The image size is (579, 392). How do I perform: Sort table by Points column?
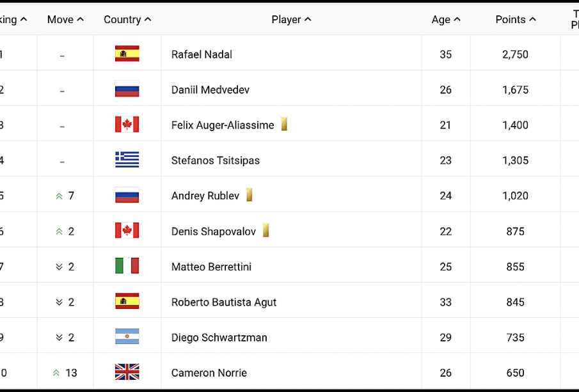tap(516, 20)
